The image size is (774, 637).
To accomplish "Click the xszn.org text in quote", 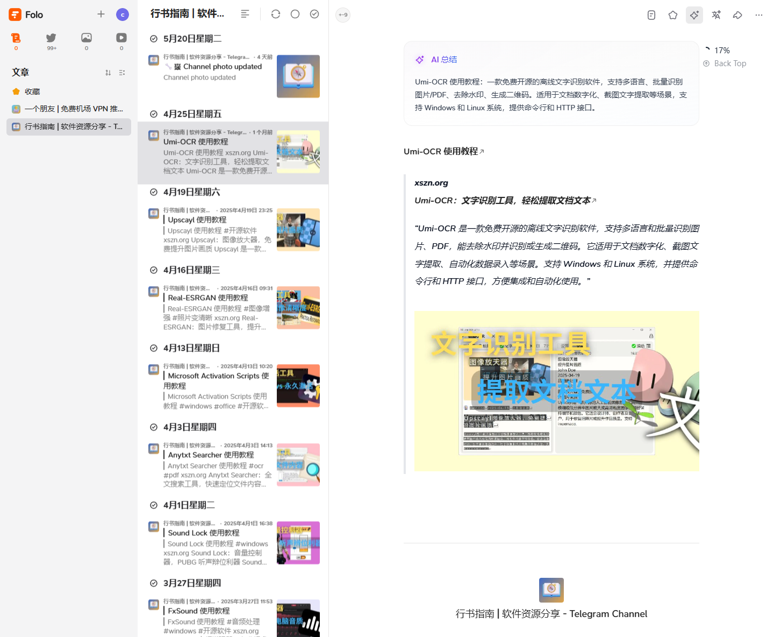I will [432, 183].
